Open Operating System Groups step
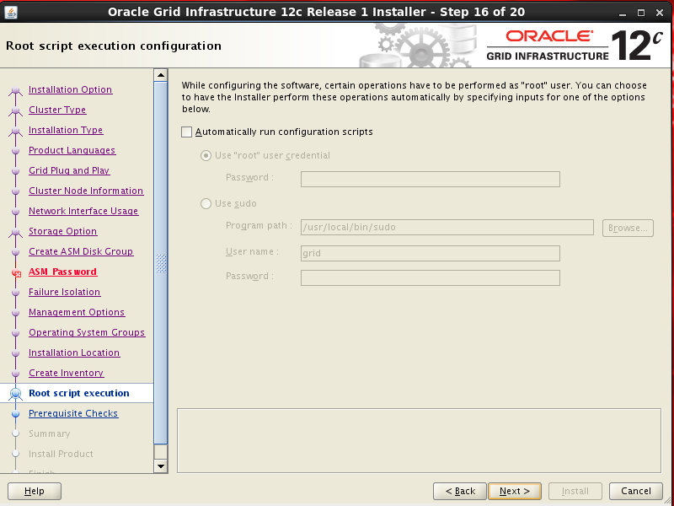Screen dimensions: 674x506 tap(87, 332)
